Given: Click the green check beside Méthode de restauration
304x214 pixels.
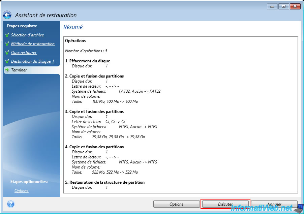Looking at the screenshot, I should point(7,44).
